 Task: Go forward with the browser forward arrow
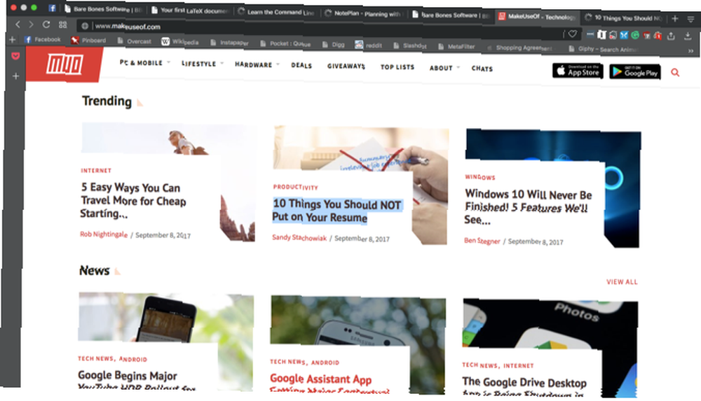(x=32, y=24)
